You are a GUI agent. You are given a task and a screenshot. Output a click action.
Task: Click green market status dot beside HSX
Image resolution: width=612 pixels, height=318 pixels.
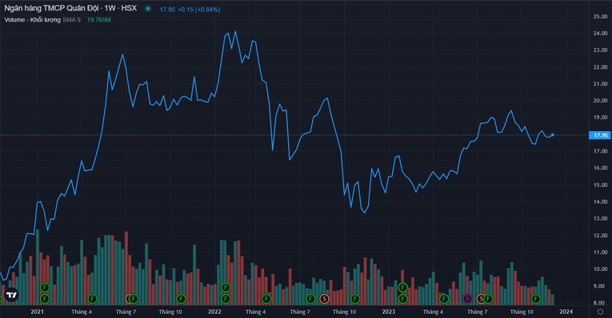[x=147, y=8]
